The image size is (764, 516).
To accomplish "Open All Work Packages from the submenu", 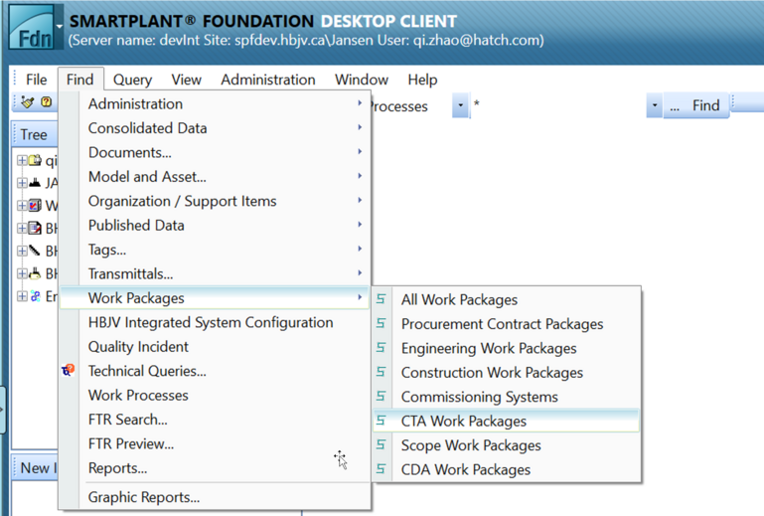I will click(507, 299).
